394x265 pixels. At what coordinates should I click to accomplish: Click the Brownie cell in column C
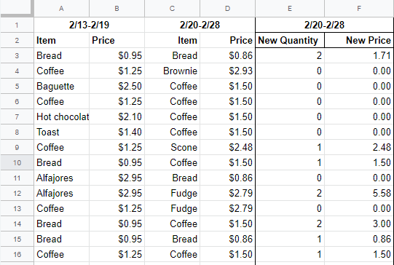[x=172, y=71]
